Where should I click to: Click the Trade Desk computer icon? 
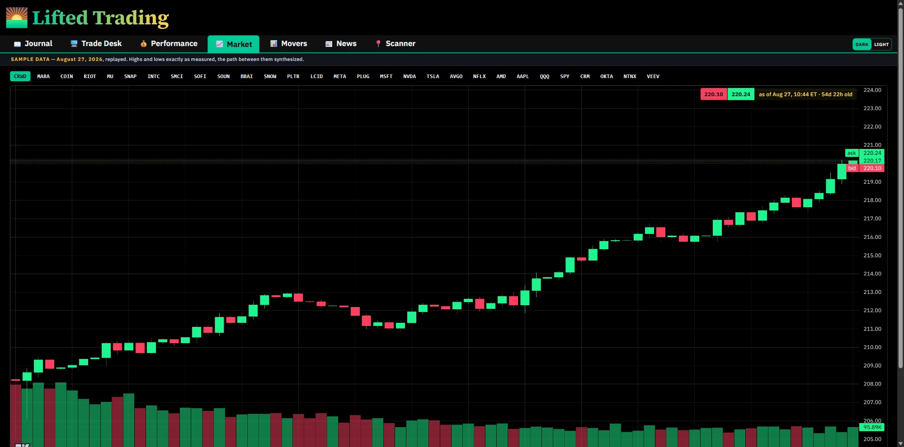[x=74, y=44]
